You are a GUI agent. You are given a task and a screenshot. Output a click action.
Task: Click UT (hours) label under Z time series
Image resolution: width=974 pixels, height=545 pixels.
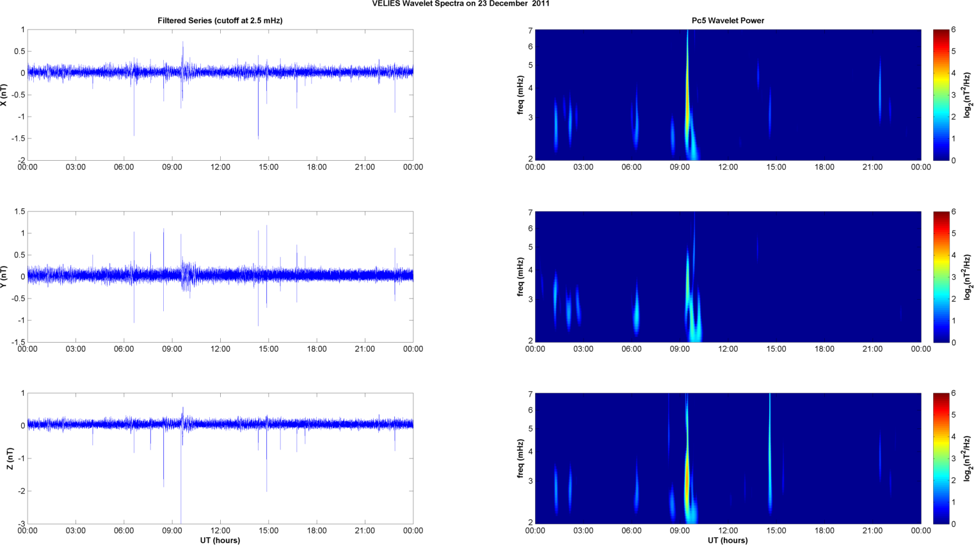click(220, 540)
